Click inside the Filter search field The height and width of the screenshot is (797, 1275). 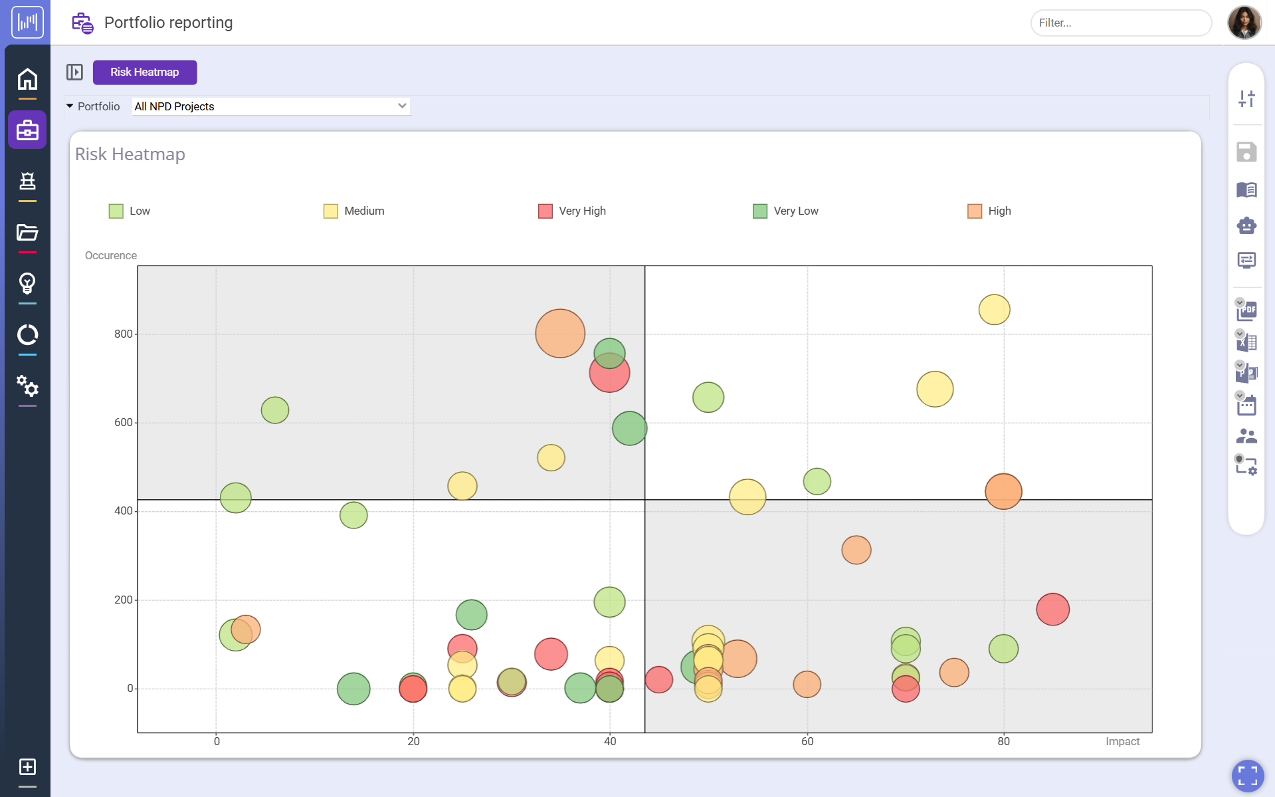pyautogui.click(x=1120, y=23)
